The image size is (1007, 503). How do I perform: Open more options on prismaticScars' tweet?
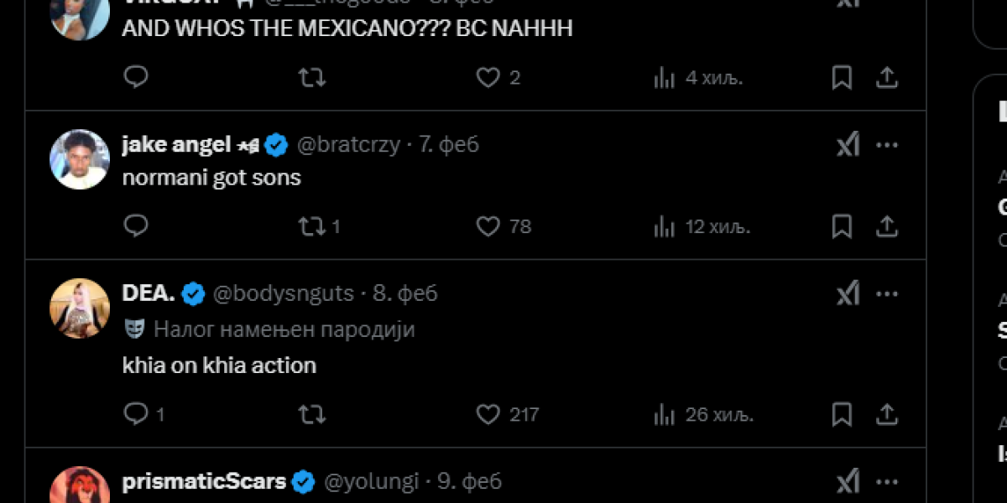coord(887,481)
